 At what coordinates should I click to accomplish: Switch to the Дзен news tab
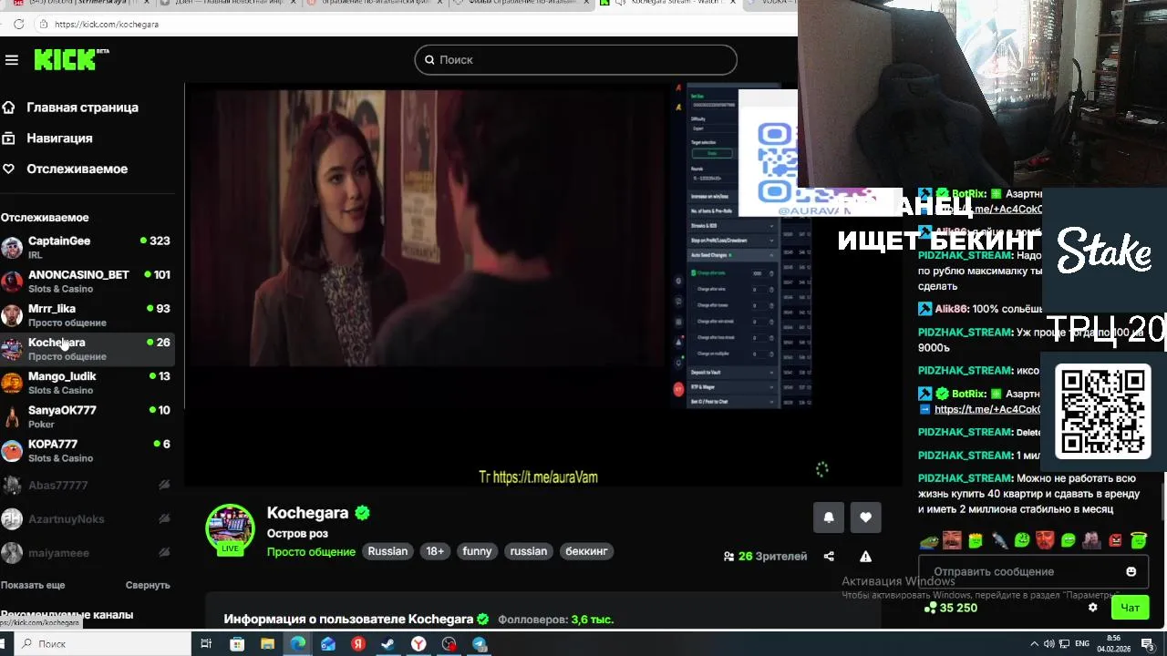pyautogui.click(x=228, y=4)
